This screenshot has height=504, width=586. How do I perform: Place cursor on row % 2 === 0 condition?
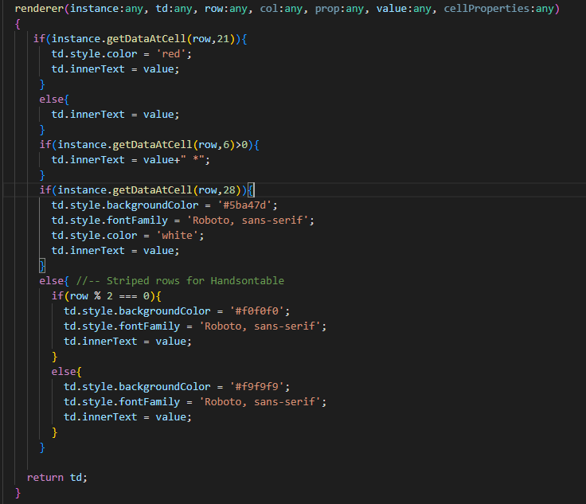tap(110, 296)
